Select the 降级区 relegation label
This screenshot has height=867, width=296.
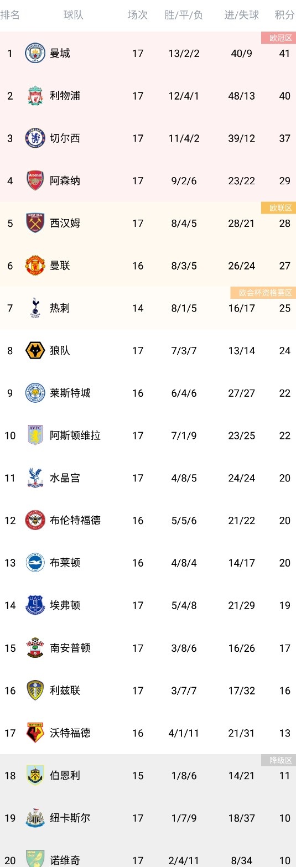click(x=278, y=760)
